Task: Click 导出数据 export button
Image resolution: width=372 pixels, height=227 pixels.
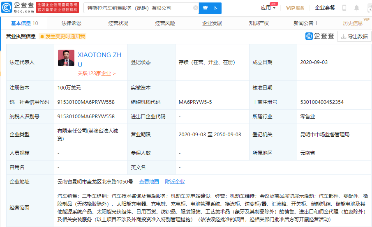Action: pos(354,37)
